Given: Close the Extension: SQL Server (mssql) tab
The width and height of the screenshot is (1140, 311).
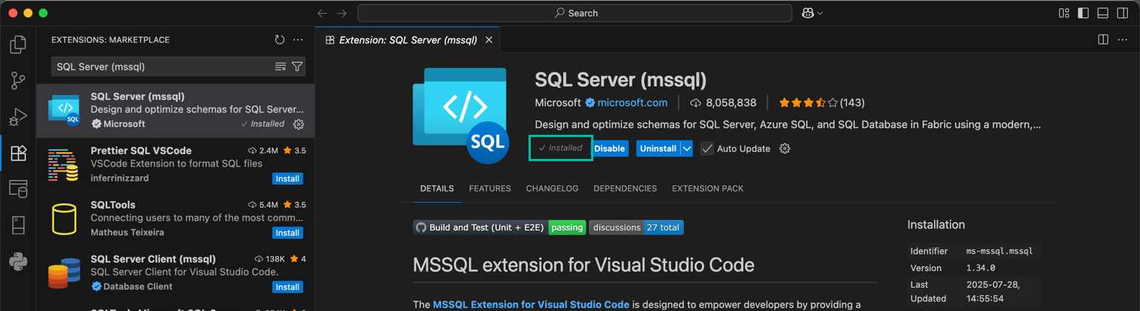Looking at the screenshot, I should click(489, 40).
